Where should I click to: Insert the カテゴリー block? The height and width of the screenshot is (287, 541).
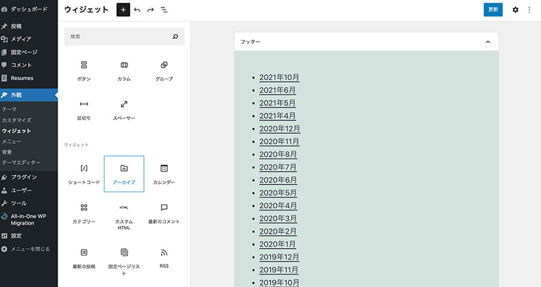click(x=84, y=214)
